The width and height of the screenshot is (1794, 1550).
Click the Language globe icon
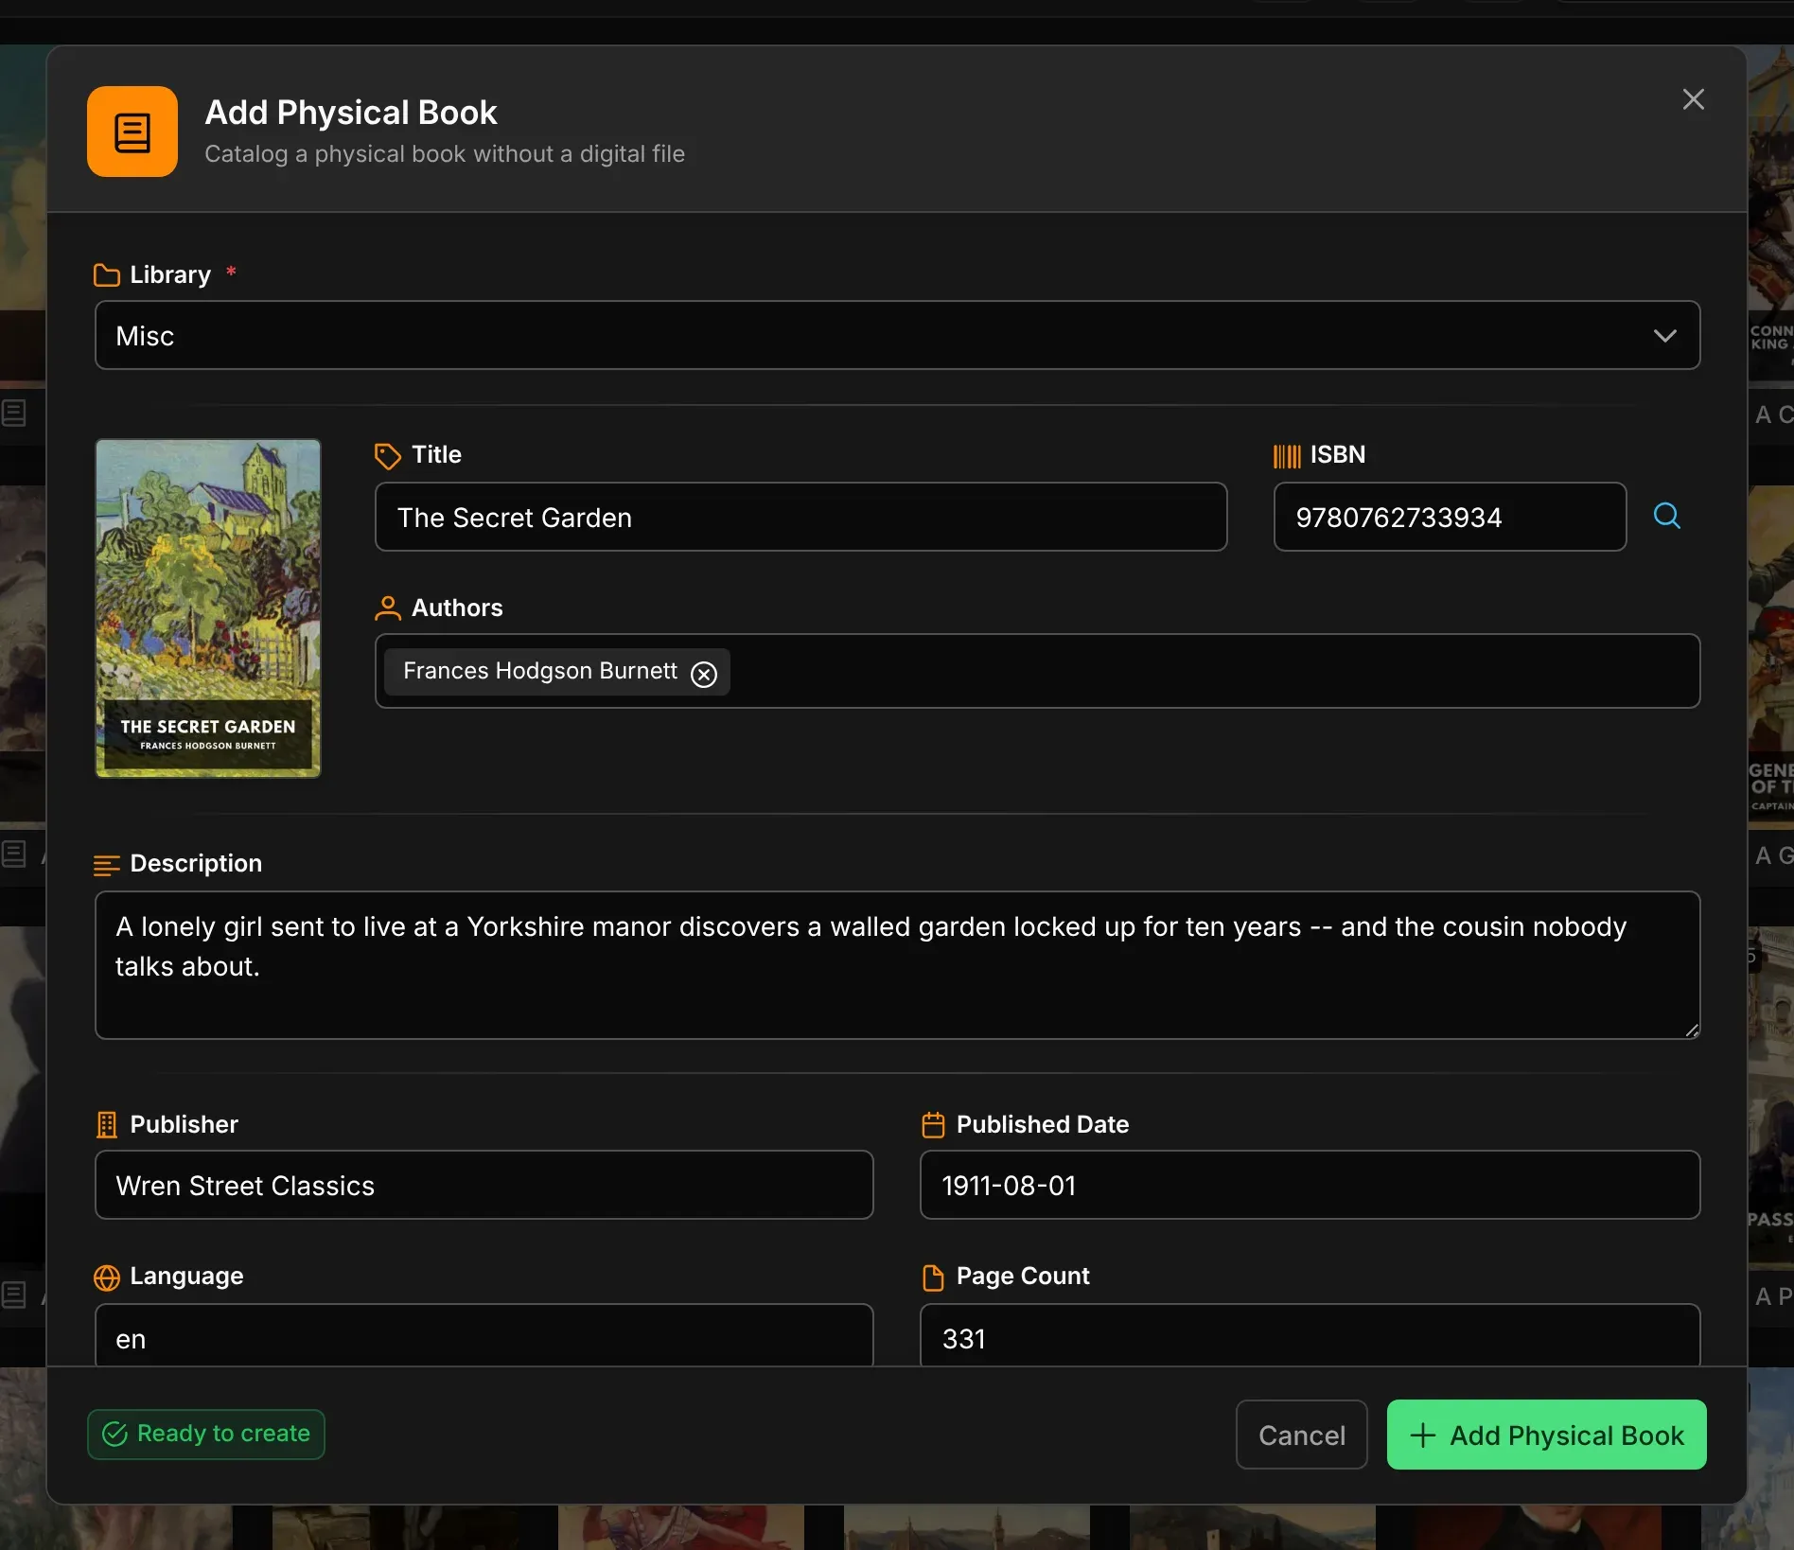coord(107,1277)
